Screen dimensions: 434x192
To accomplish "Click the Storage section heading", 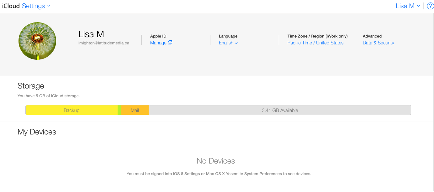I will (31, 86).
